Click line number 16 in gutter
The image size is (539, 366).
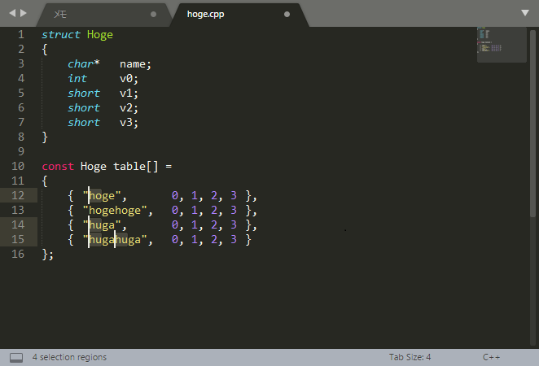(x=18, y=254)
